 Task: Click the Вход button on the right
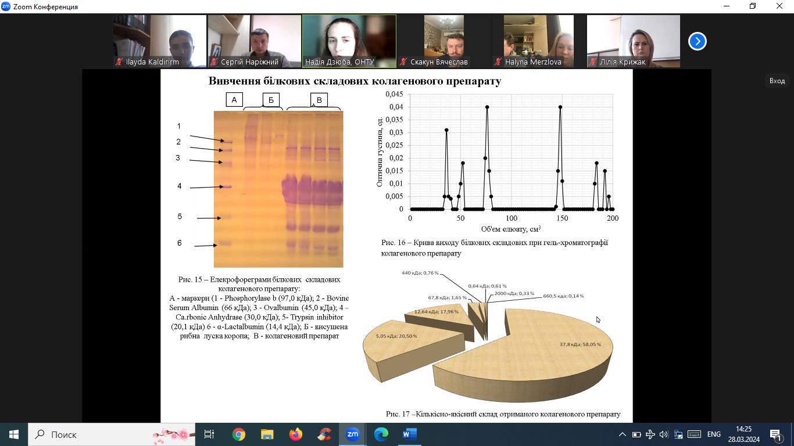(x=777, y=81)
